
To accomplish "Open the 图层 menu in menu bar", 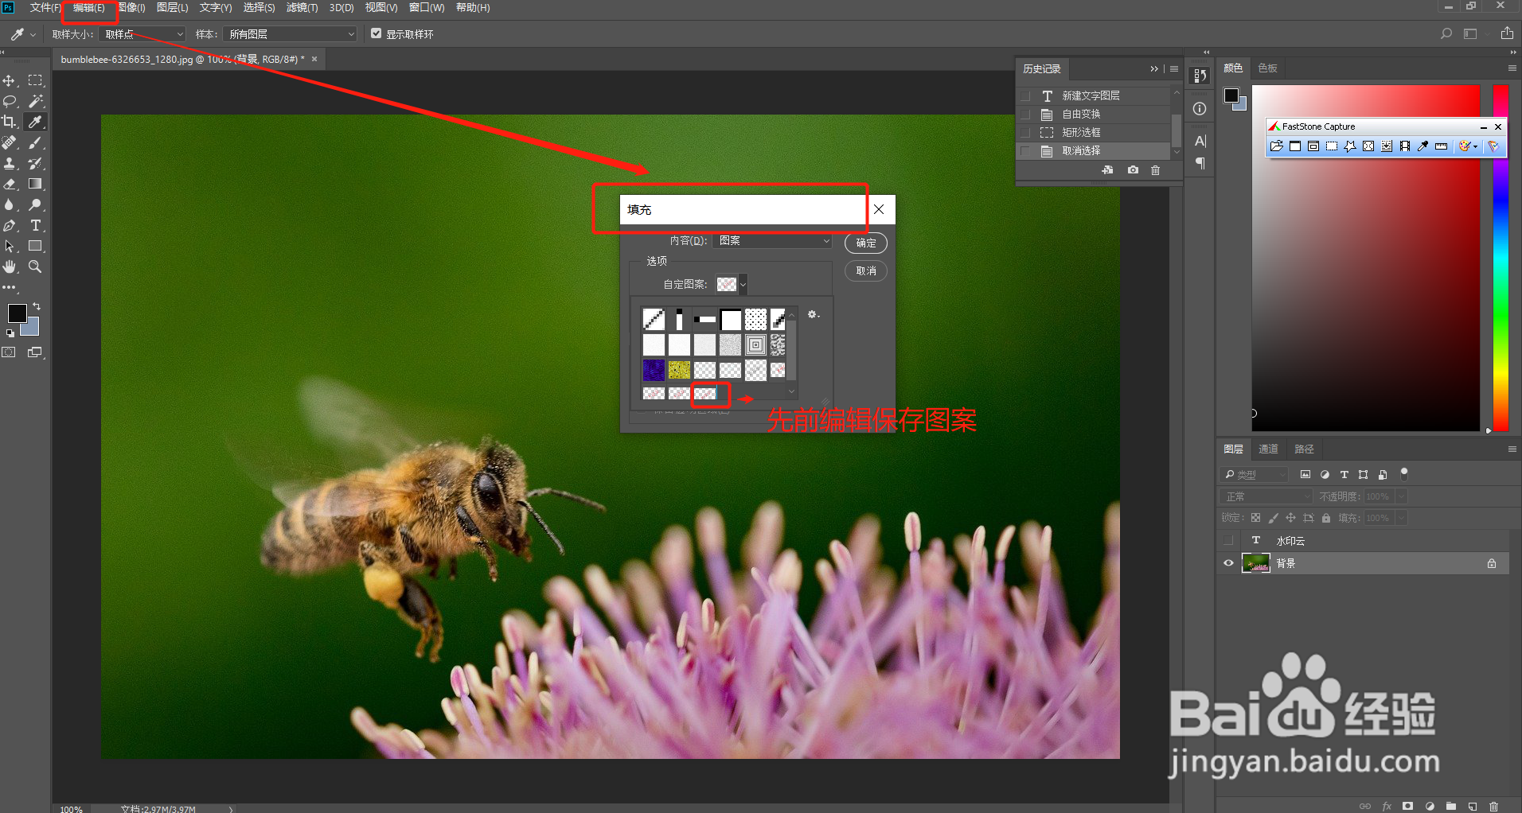I will (173, 7).
